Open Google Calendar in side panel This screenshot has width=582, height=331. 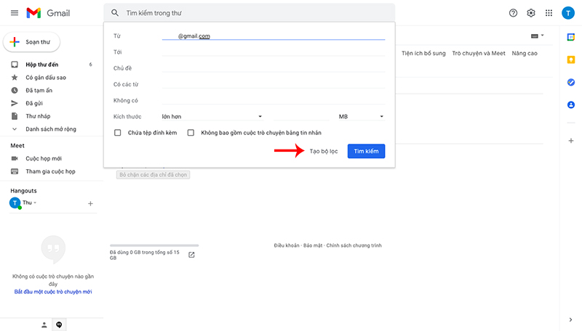click(571, 36)
